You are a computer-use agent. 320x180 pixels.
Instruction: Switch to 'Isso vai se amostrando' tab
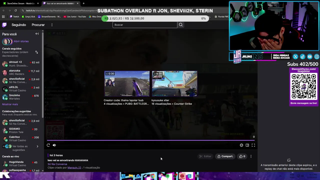(61, 3)
